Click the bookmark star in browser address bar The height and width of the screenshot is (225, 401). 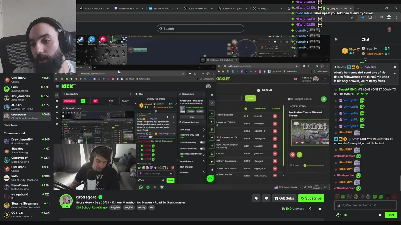352,17
